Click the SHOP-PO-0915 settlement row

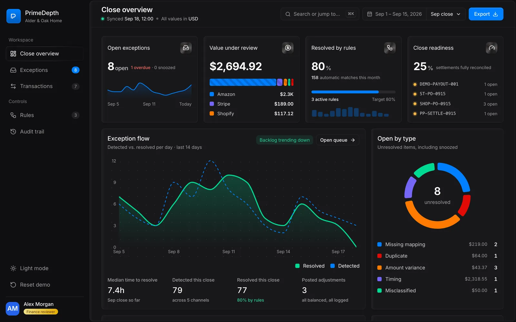tap(455, 104)
